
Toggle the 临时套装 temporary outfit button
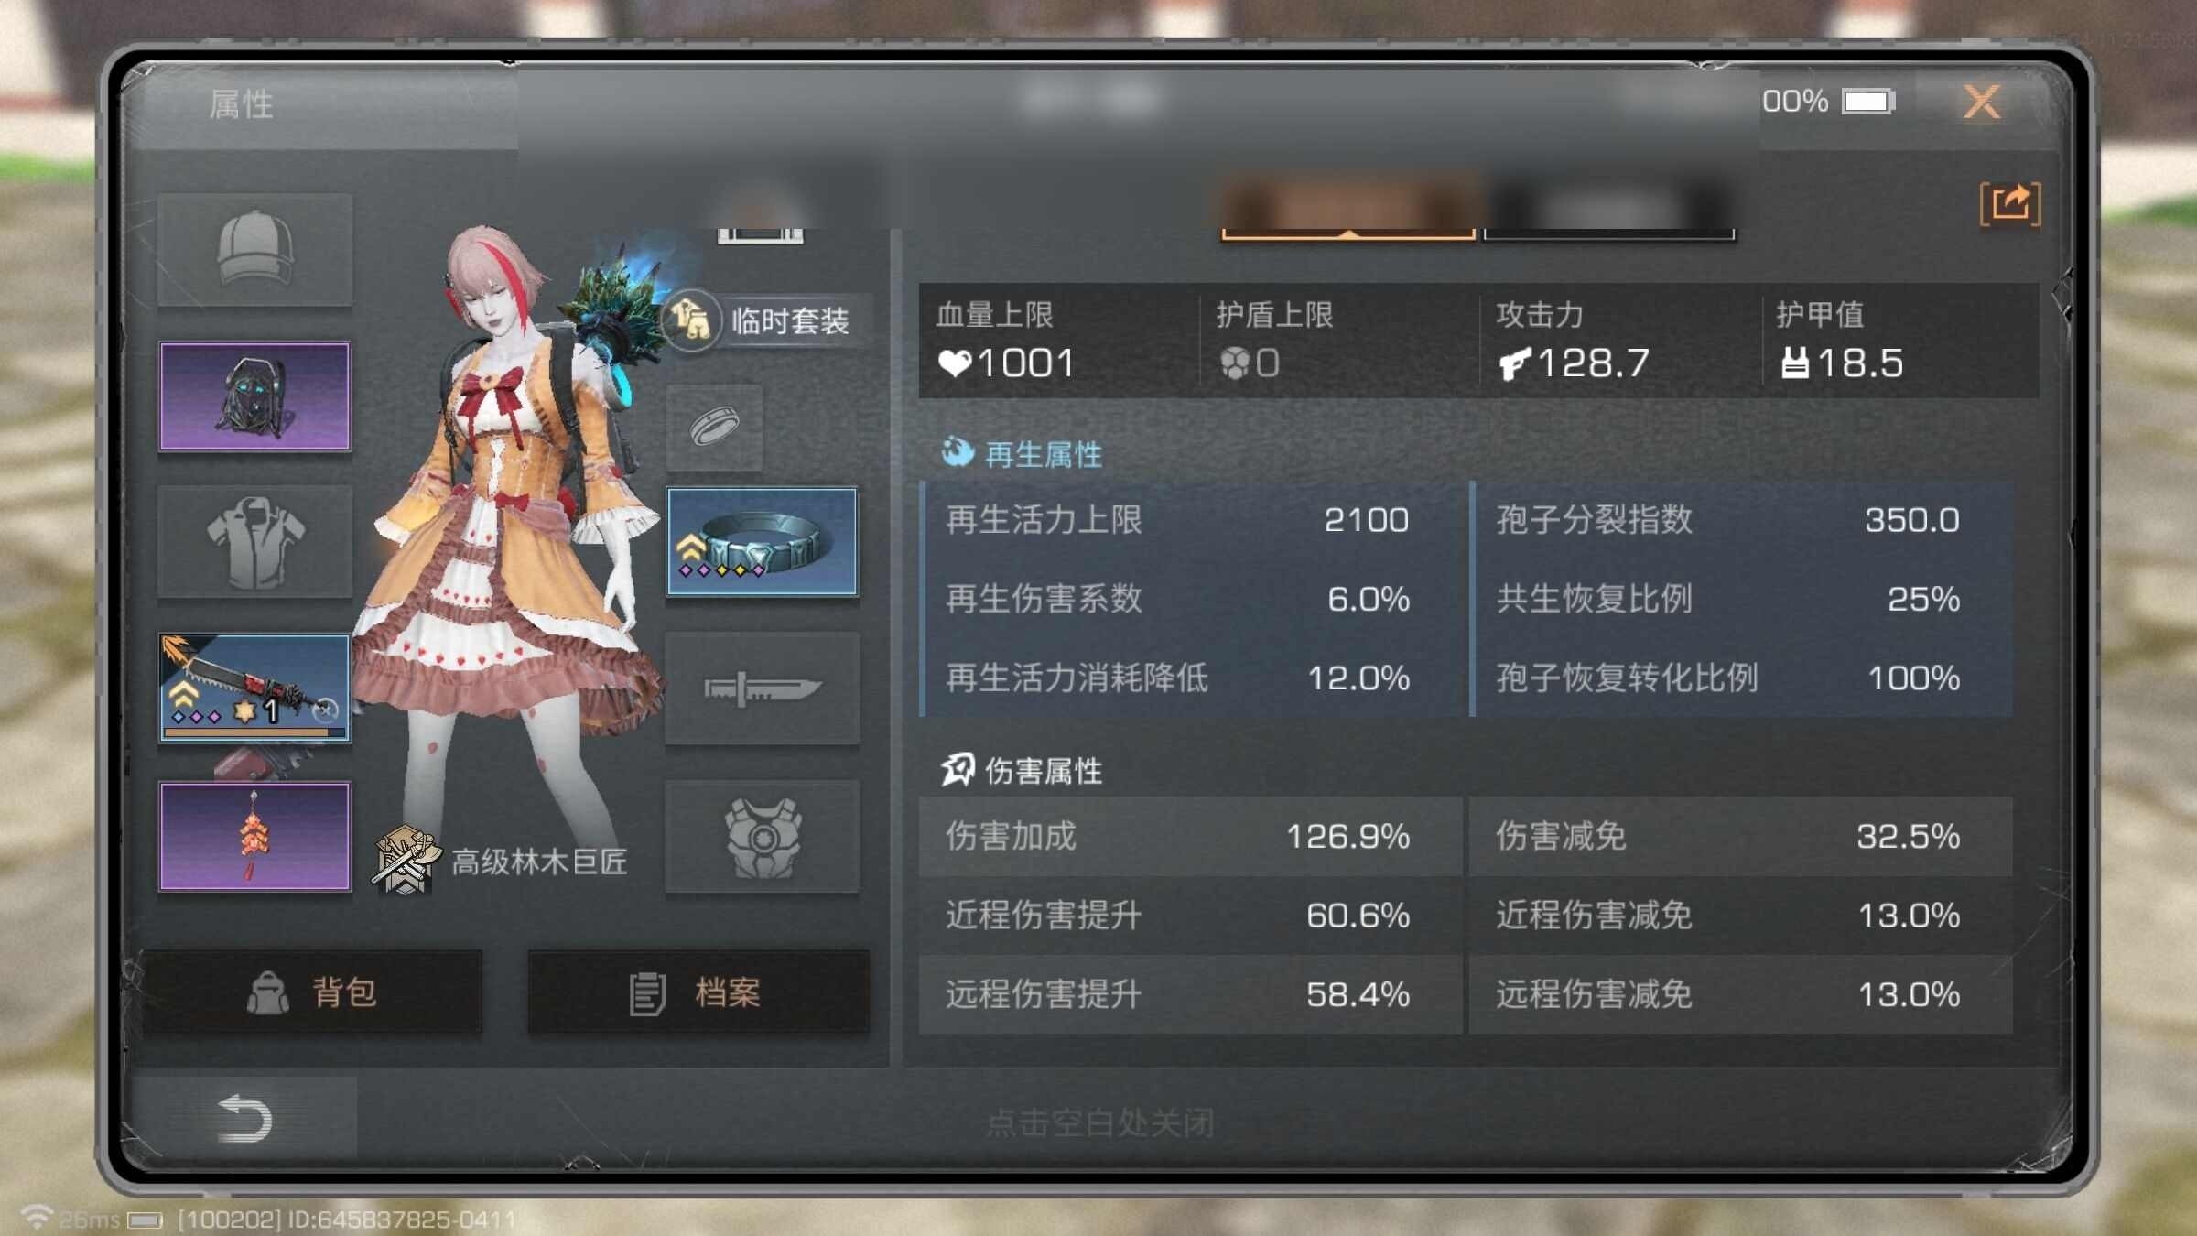765,320
